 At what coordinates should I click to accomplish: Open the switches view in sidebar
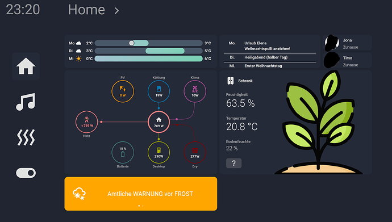pos(26,173)
